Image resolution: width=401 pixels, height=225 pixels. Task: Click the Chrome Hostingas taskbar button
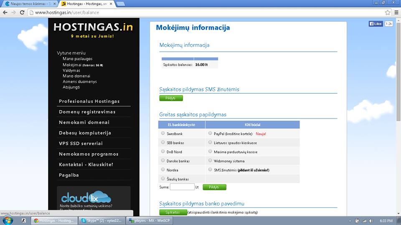(54, 220)
